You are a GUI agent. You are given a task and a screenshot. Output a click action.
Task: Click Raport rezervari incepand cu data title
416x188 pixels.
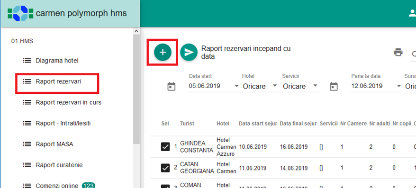click(246, 53)
